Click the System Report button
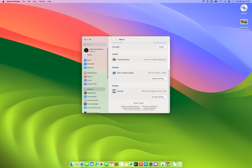252x168 pixels. point(139,103)
